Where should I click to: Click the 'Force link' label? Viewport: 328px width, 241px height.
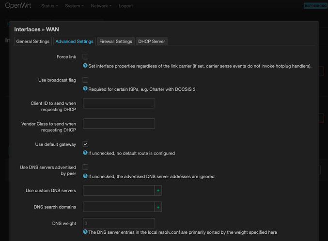tap(66, 57)
